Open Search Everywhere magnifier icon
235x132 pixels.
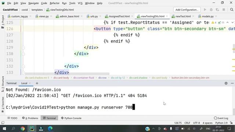coord(232,10)
